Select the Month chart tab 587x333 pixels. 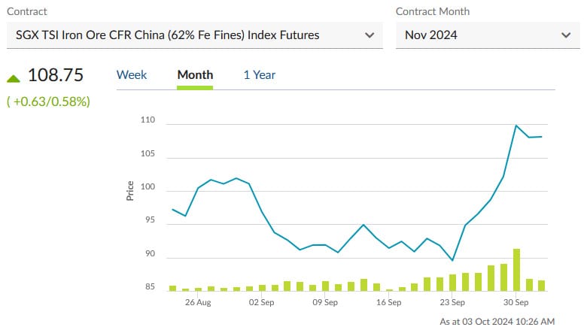195,74
